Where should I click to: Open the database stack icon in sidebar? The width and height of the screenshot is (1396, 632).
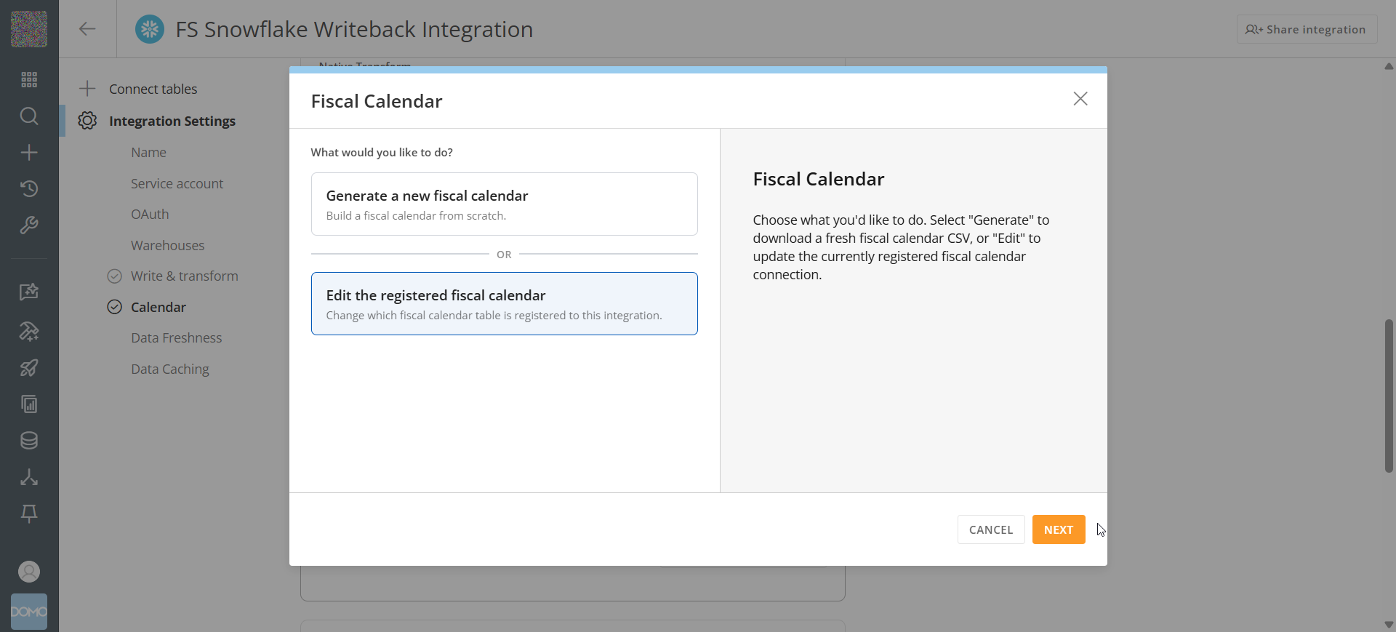tap(29, 441)
